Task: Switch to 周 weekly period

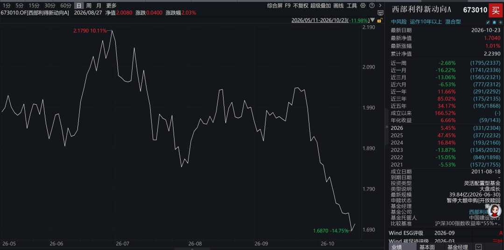Action: (88, 6)
